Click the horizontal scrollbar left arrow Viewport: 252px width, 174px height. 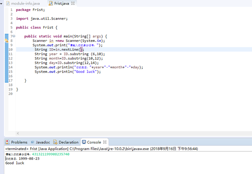click(x=18, y=134)
